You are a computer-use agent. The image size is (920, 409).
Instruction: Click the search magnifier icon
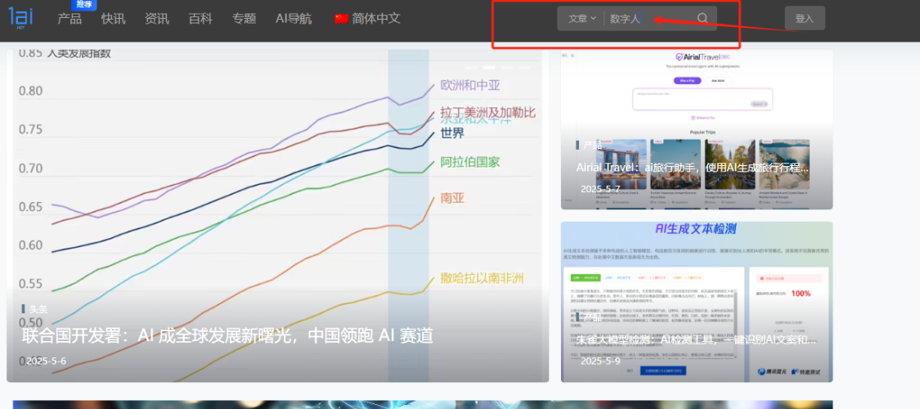[x=702, y=18]
